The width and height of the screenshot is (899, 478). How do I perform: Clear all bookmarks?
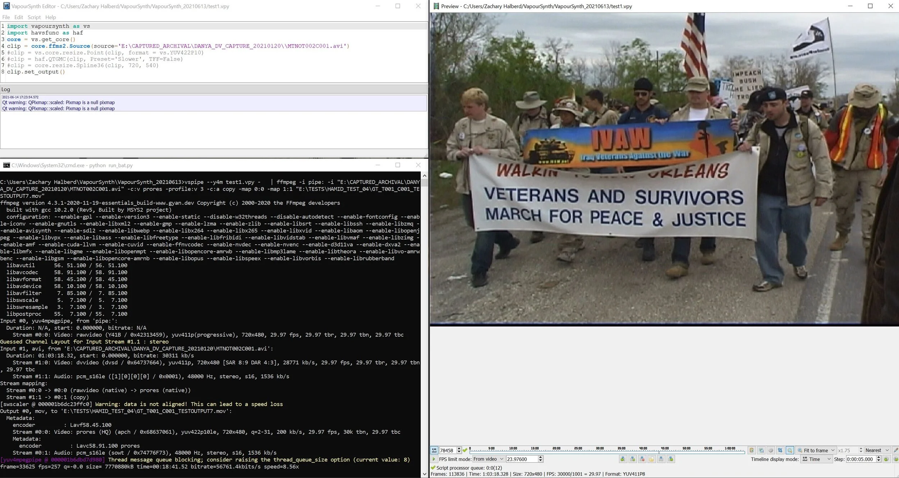661,459
